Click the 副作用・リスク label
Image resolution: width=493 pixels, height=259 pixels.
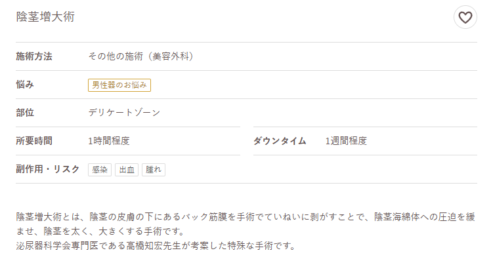pos(48,169)
